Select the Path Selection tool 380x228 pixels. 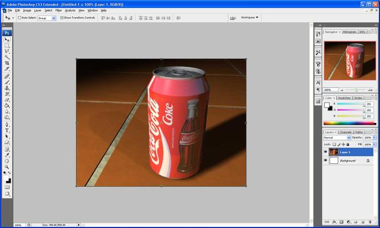[x=7, y=137]
